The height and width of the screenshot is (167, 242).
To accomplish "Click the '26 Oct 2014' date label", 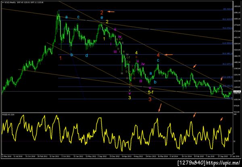I will pos(187,156).
